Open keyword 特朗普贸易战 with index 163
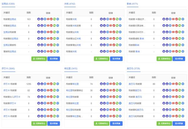Image resolution: width=188 pixels, height=129 pixels. click(10, 19)
